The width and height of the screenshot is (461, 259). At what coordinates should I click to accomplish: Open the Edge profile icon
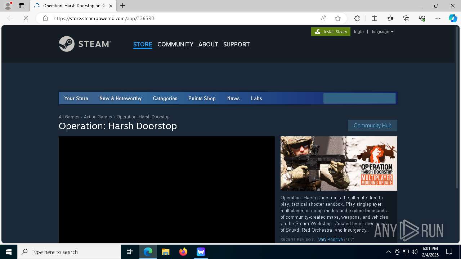8,6
